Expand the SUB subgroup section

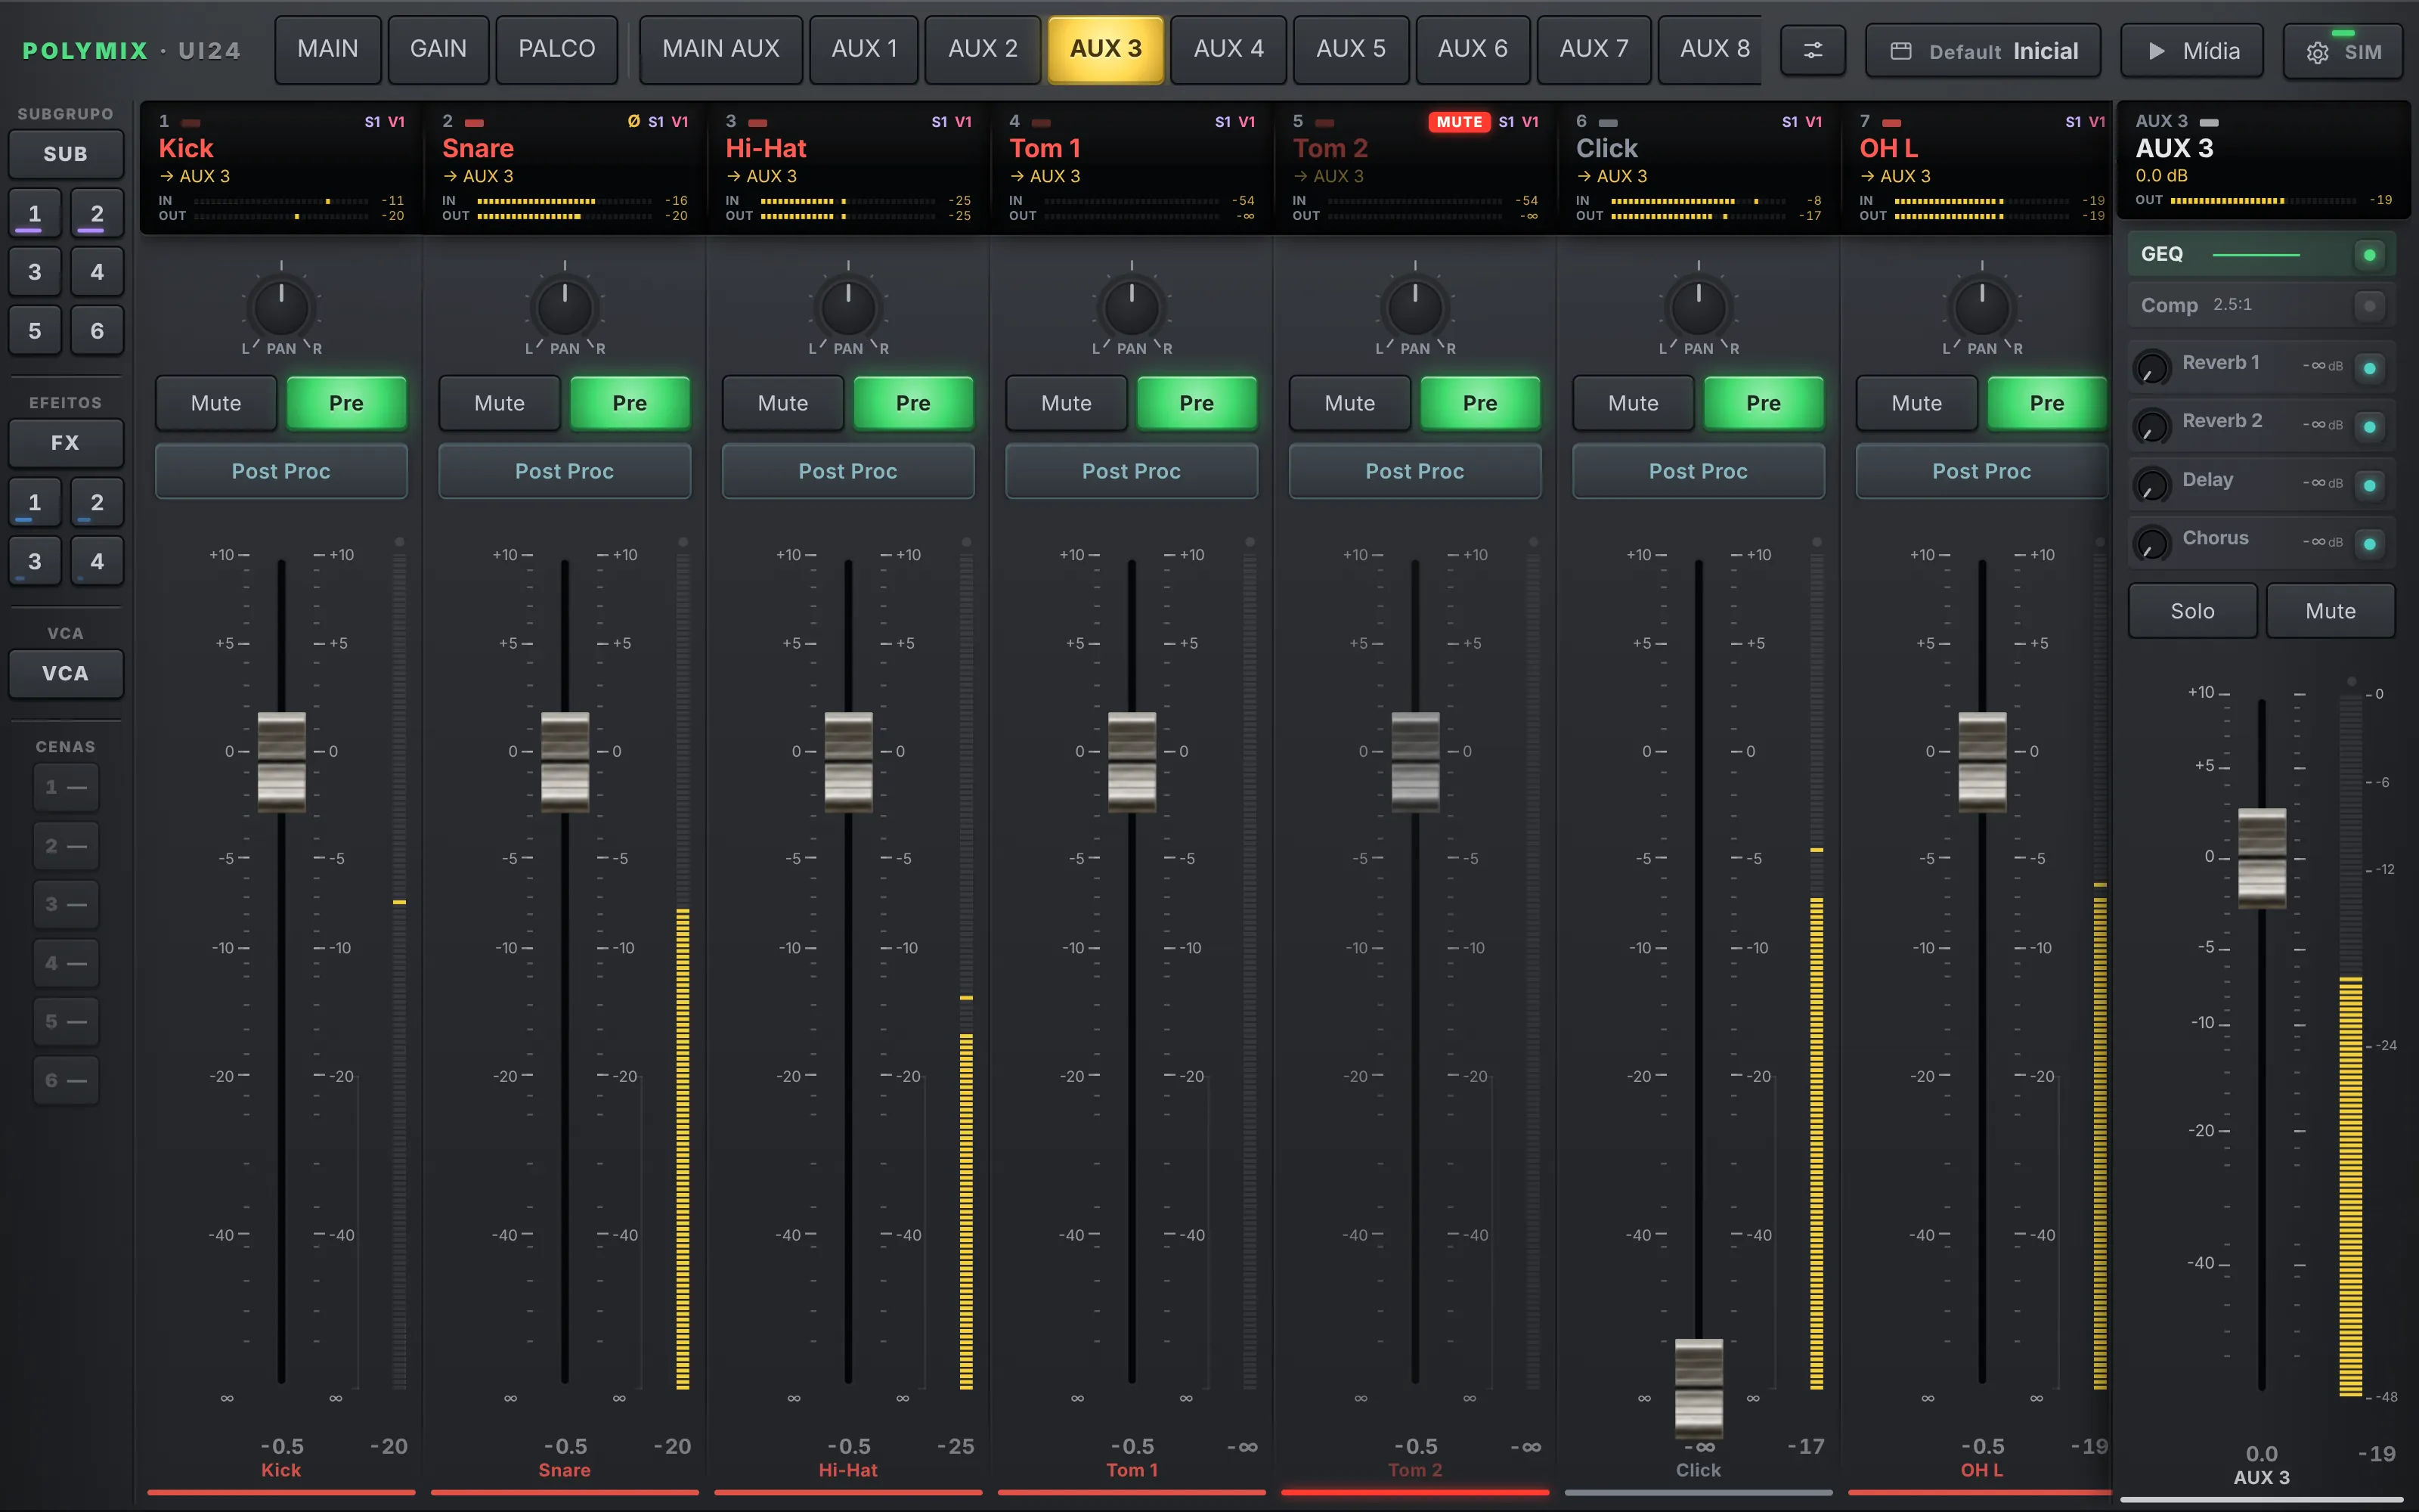coord(66,154)
